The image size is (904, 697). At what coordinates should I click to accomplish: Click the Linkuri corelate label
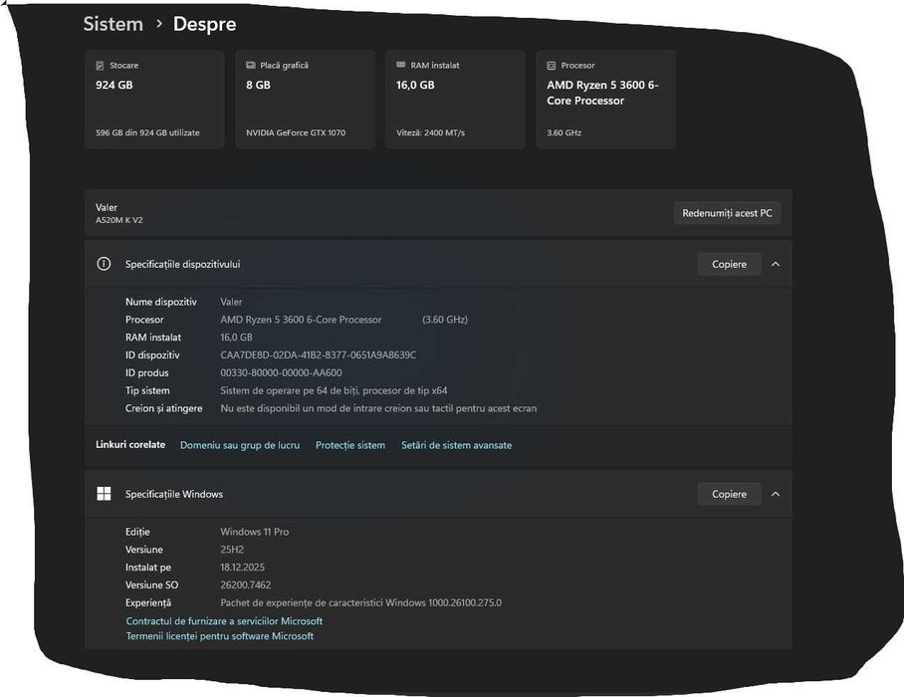point(130,444)
